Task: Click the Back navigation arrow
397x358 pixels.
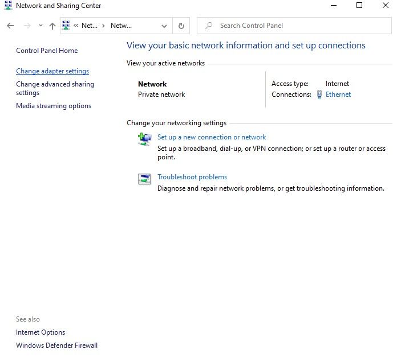Action: (x=10, y=26)
